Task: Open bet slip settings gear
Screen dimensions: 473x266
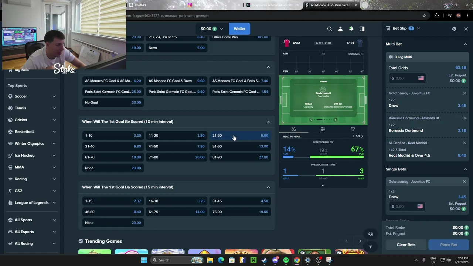Action: click(x=454, y=28)
